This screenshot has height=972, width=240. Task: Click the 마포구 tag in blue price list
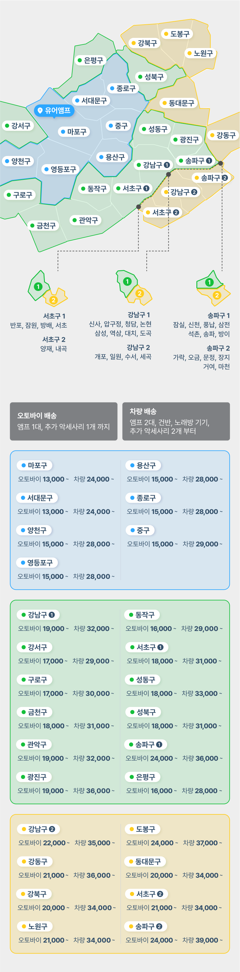click(x=34, y=465)
